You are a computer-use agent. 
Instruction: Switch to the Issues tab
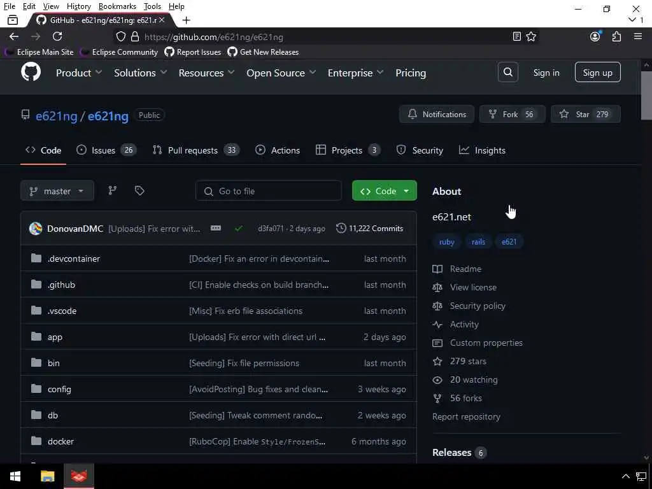(106, 150)
